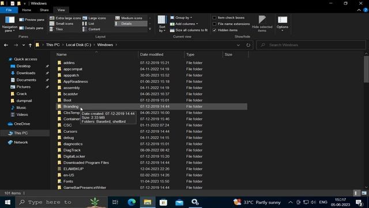Refresh the Windows folder view
This screenshot has width=369, height=208.
pyautogui.click(x=248, y=45)
